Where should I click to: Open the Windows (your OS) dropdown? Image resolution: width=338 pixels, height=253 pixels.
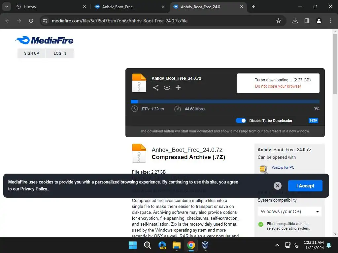click(289, 211)
